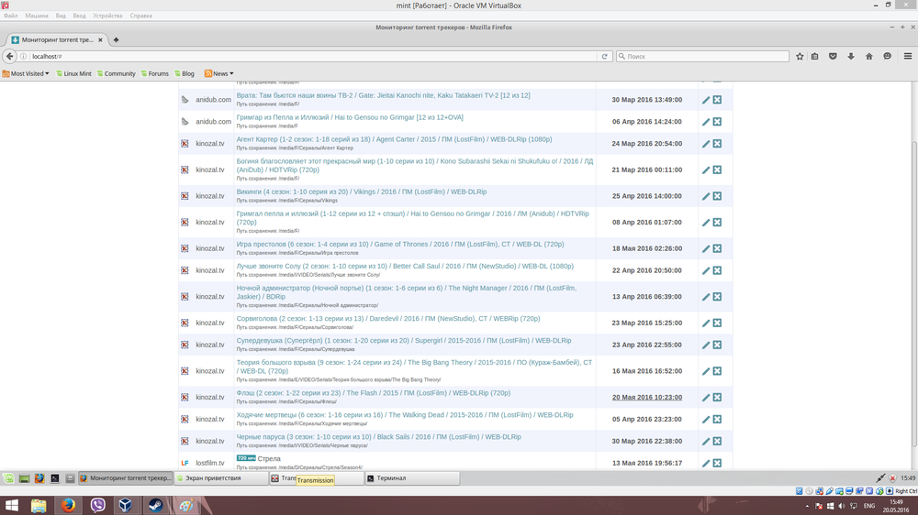Launch Steam from the Windows taskbar
This screenshot has width=918, height=515.
pyautogui.click(x=155, y=505)
